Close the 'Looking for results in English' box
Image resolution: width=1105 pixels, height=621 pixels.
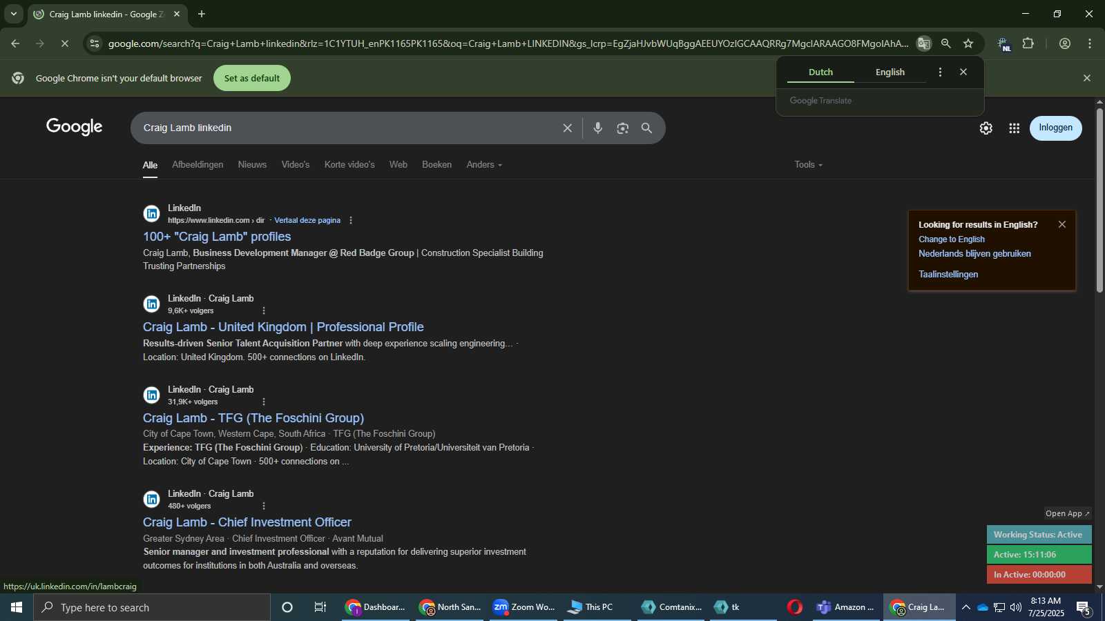pyautogui.click(x=1062, y=224)
